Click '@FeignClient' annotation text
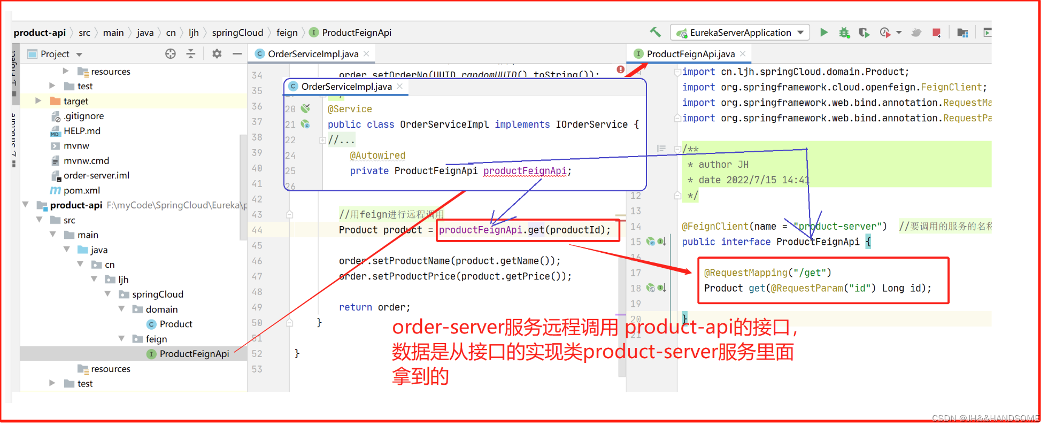 pos(715,226)
